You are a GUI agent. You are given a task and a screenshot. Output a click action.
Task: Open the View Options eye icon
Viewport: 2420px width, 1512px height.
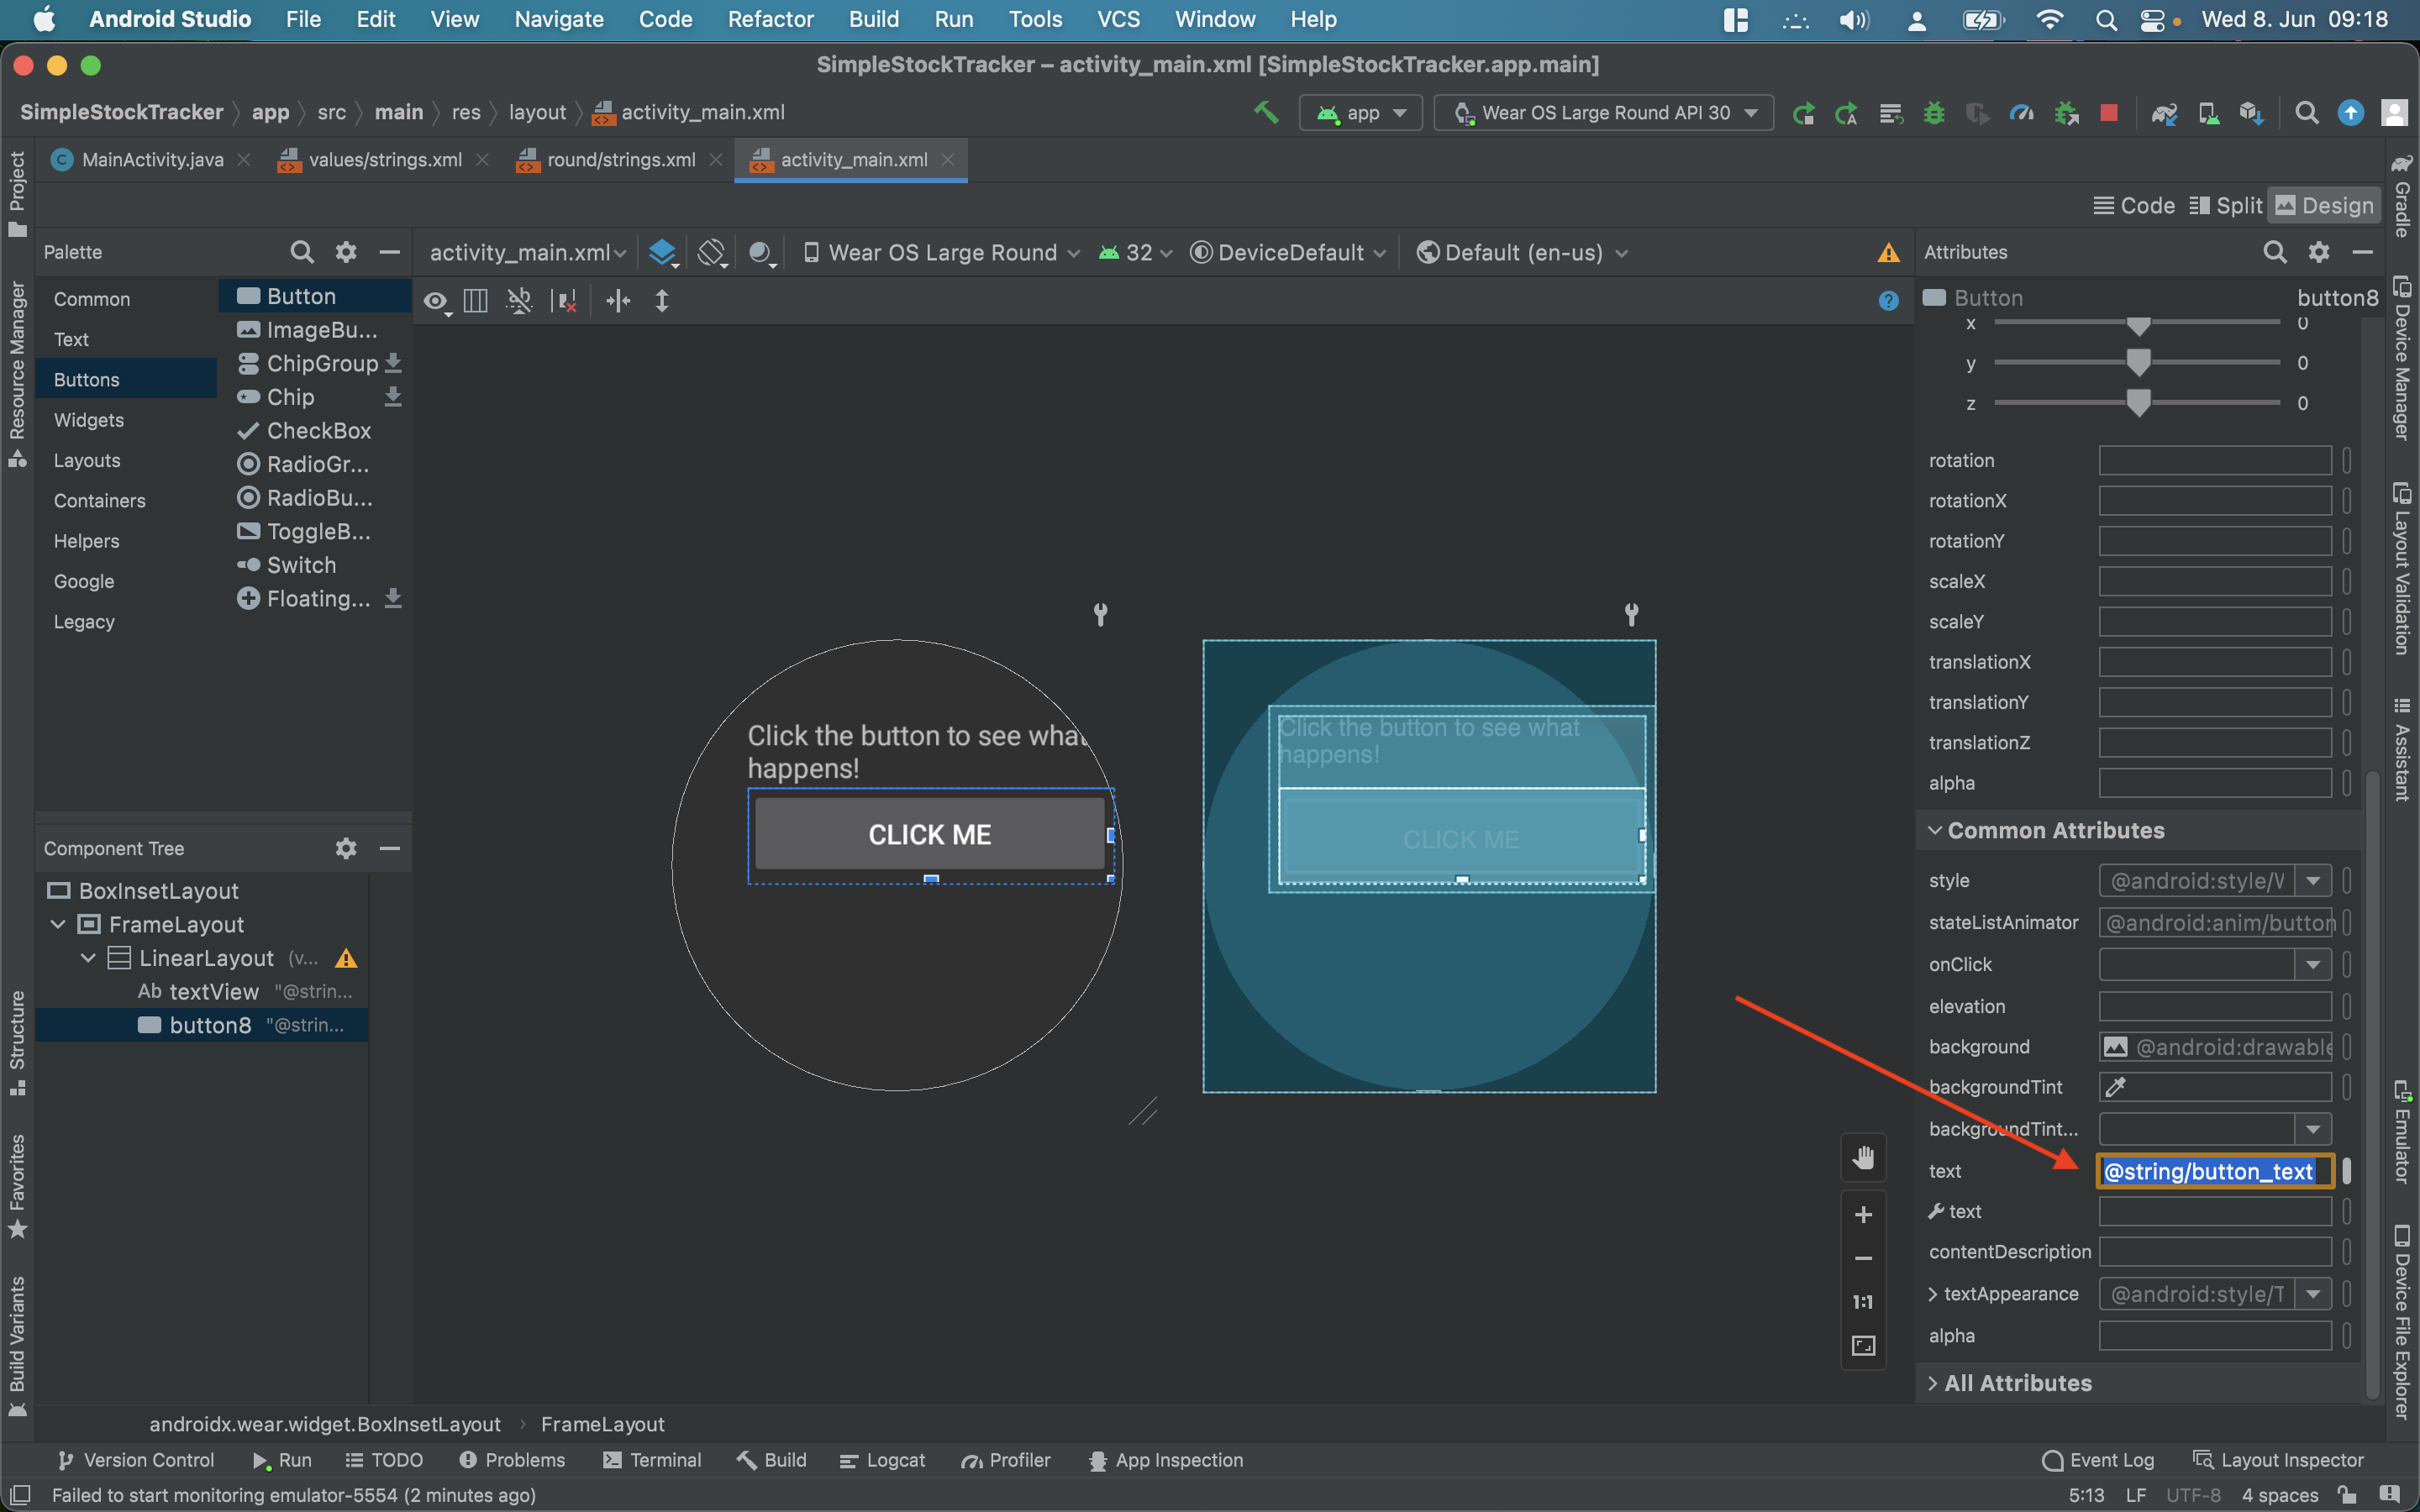pos(435,301)
